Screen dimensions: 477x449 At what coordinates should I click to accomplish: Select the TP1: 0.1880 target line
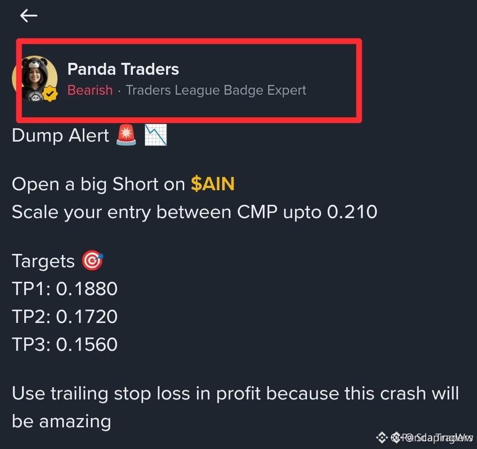pos(65,288)
